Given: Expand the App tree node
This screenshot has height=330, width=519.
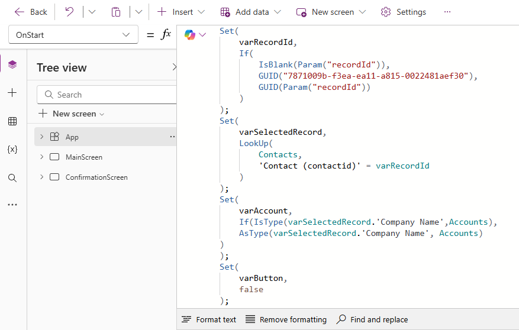Looking at the screenshot, I should [41, 137].
